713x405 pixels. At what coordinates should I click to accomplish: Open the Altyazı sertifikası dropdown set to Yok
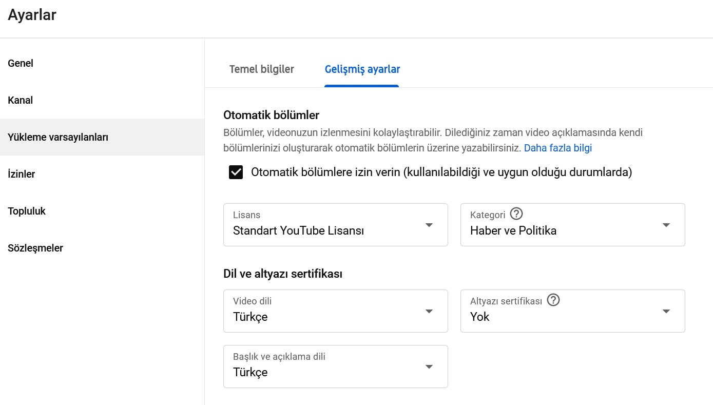(x=572, y=311)
